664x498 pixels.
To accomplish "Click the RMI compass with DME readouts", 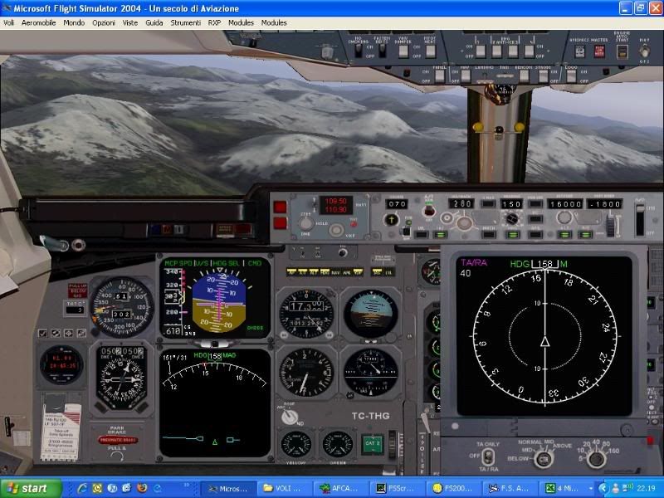I will coord(121,378).
